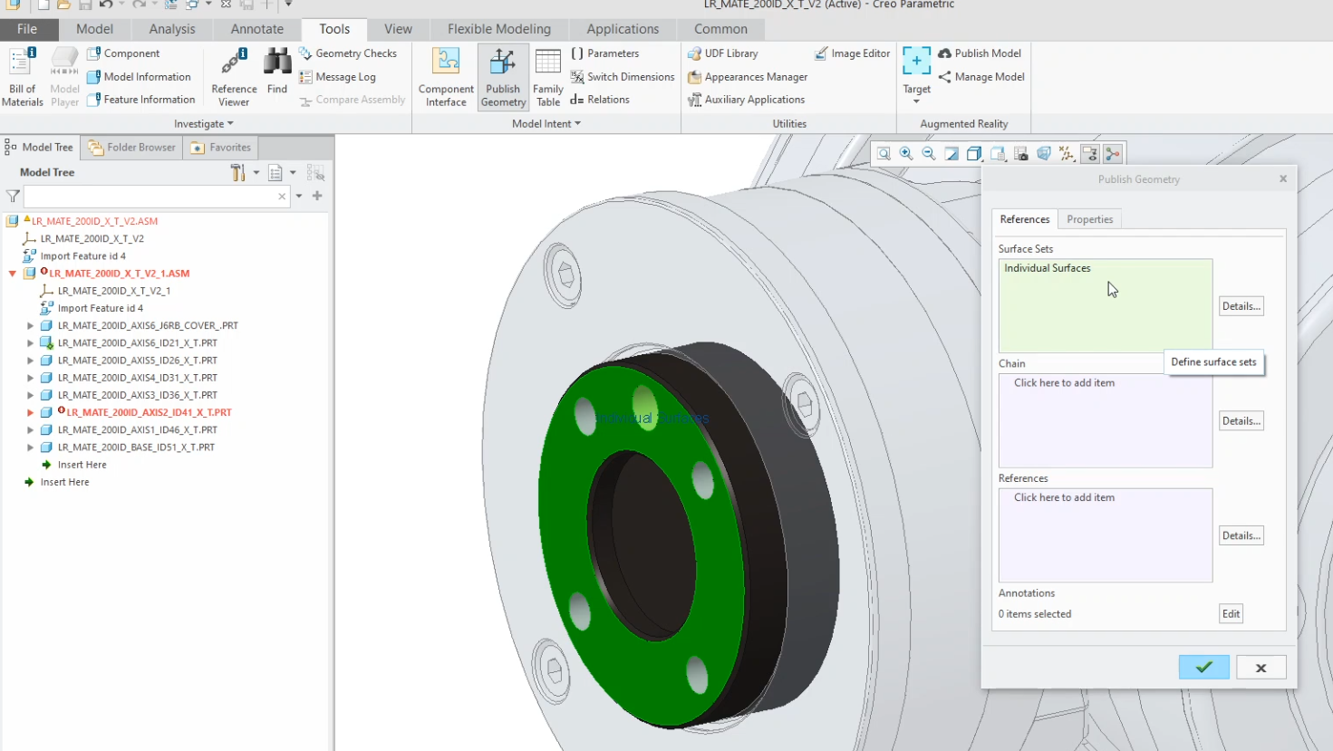Open Geometry Checks

click(348, 53)
